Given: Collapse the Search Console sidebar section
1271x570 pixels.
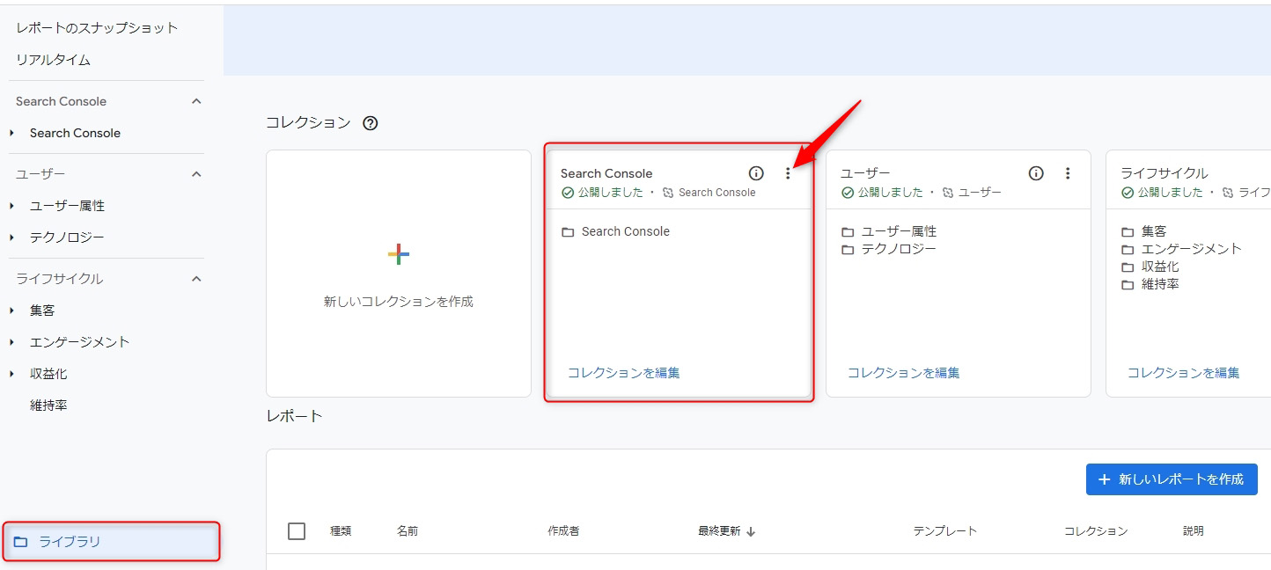Looking at the screenshot, I should (x=196, y=101).
